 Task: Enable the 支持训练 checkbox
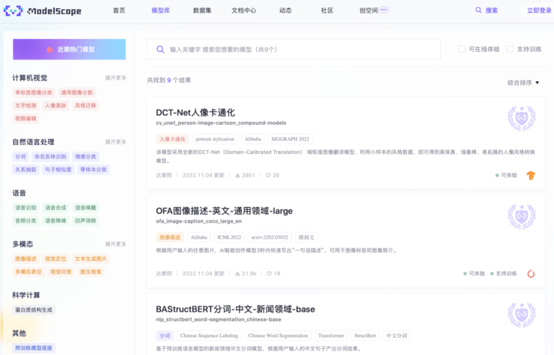(x=510, y=49)
